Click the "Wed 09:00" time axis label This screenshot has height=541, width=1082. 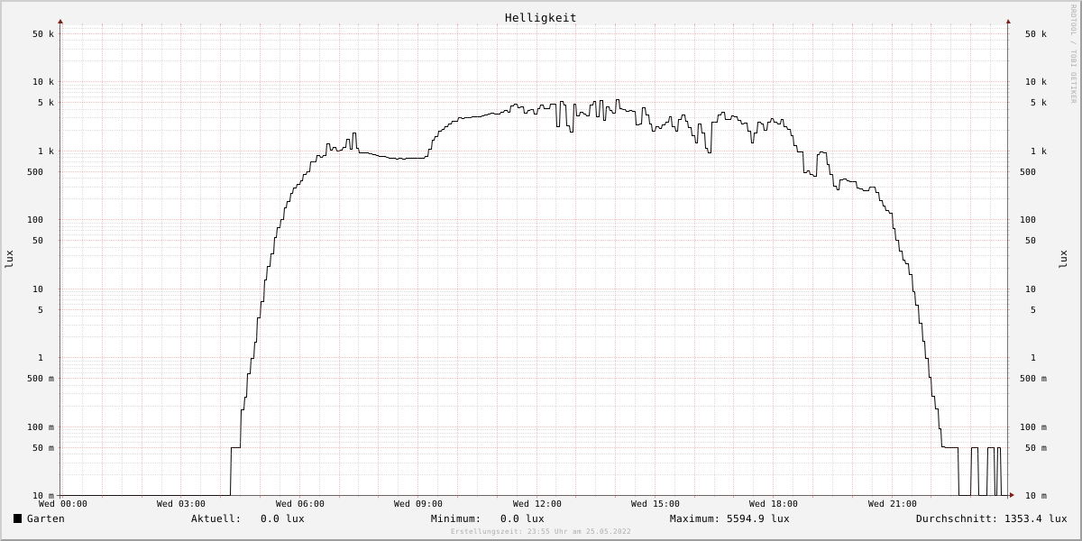point(418,504)
